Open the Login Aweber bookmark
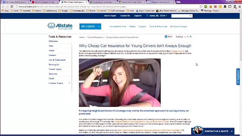The height and width of the screenshot is (136, 242). tap(145, 11)
